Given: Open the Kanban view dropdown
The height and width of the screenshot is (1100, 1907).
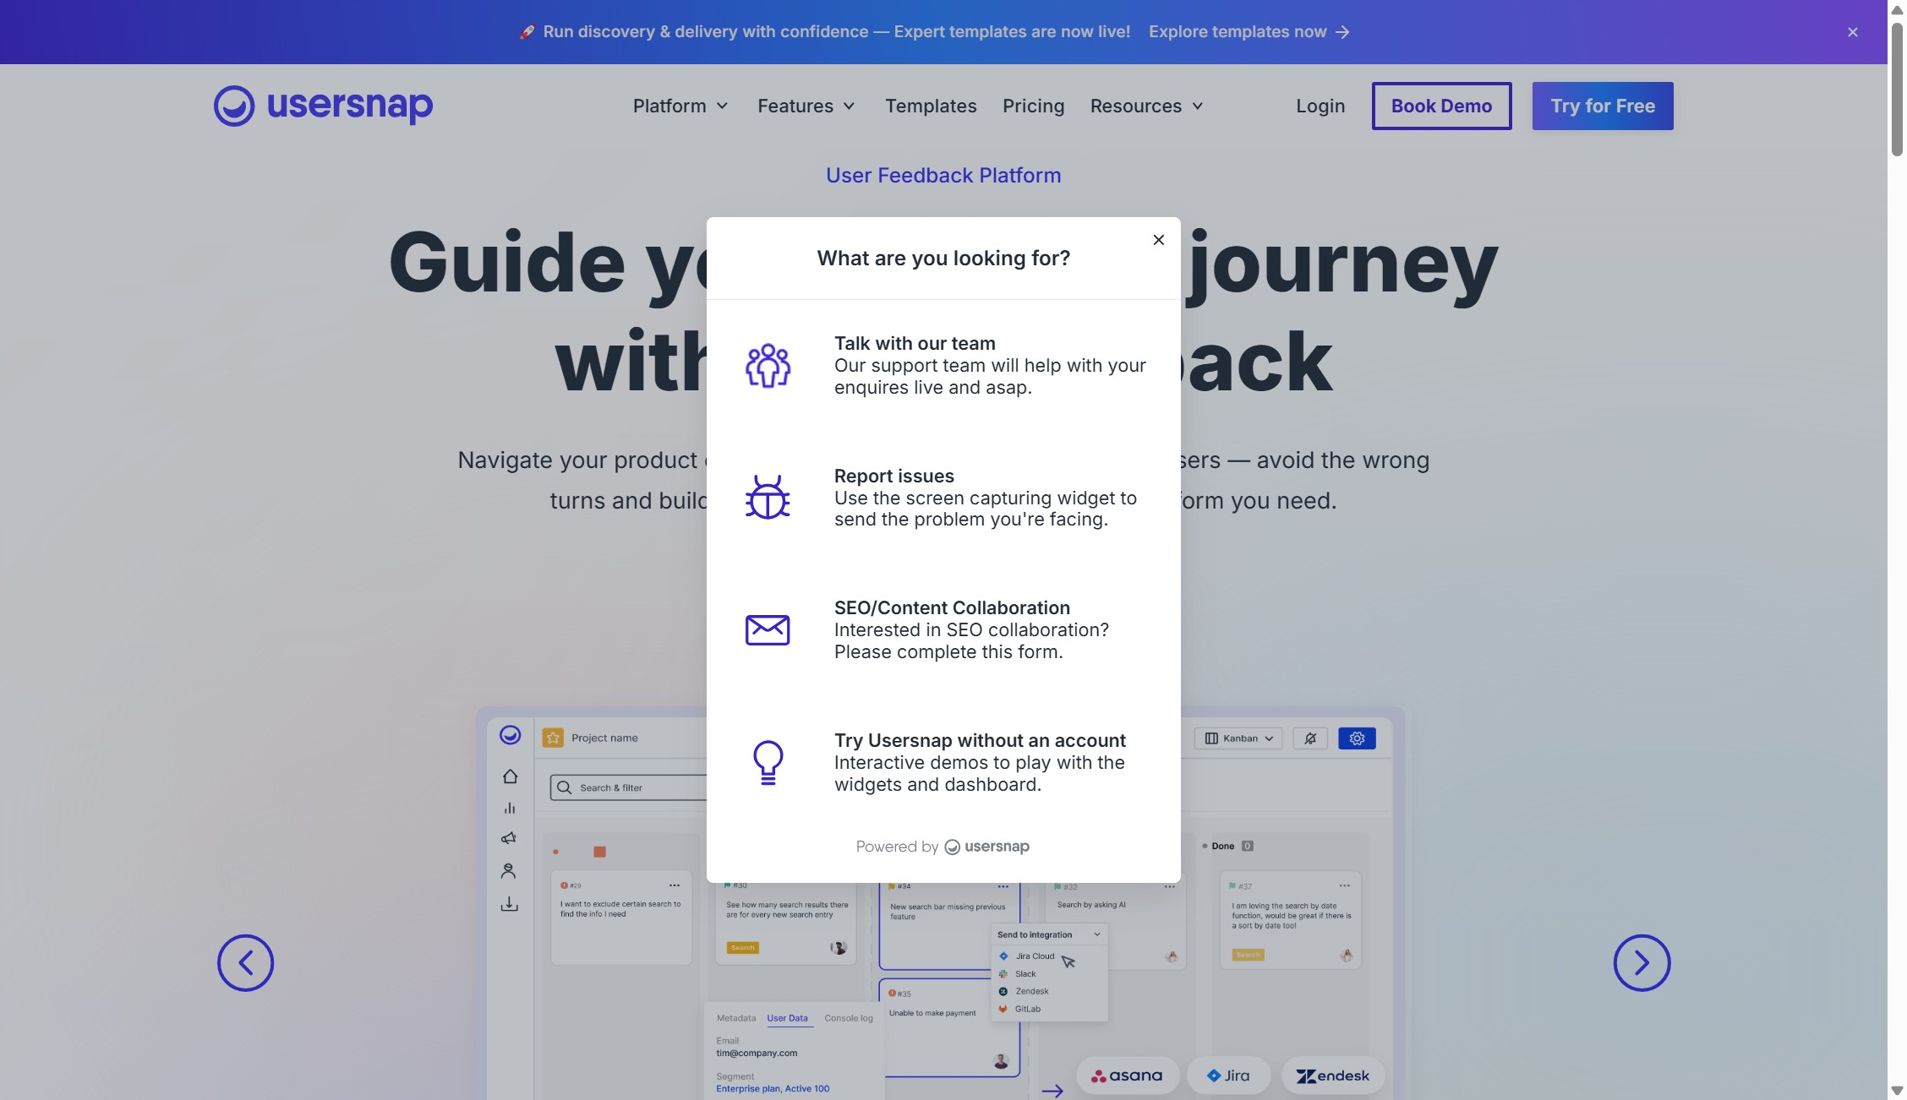Looking at the screenshot, I should 1238,738.
